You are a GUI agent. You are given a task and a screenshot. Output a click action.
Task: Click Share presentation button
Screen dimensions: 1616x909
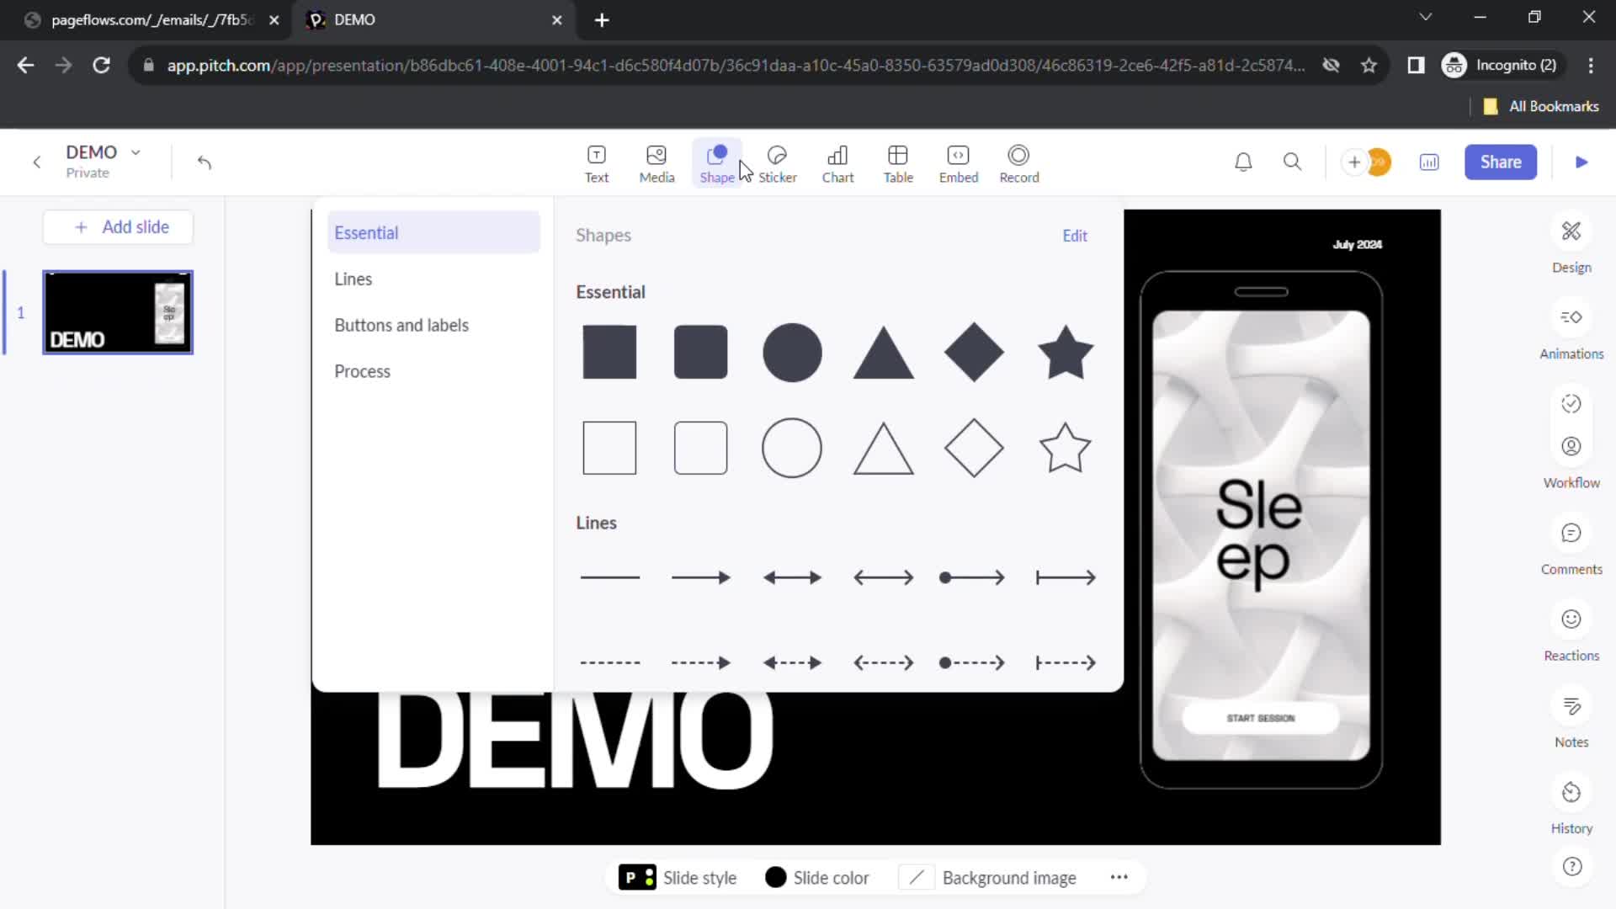1501,161
